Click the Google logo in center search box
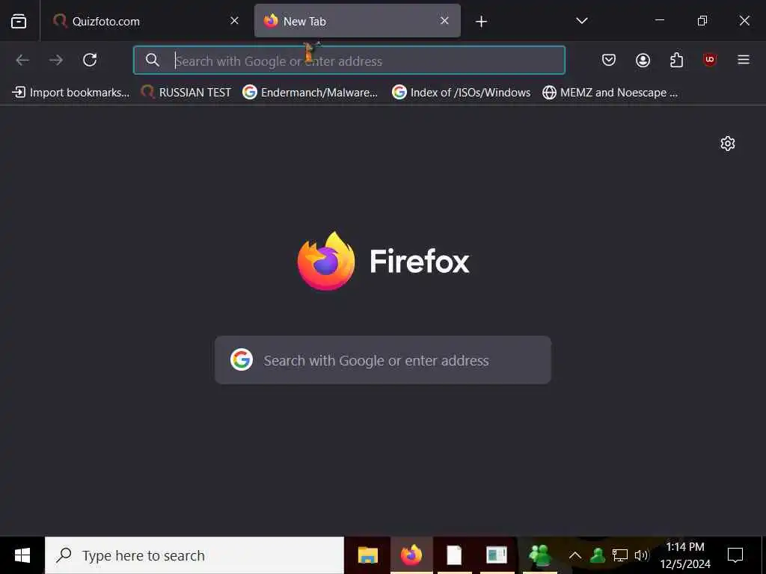This screenshot has width=766, height=574. pyautogui.click(x=242, y=359)
